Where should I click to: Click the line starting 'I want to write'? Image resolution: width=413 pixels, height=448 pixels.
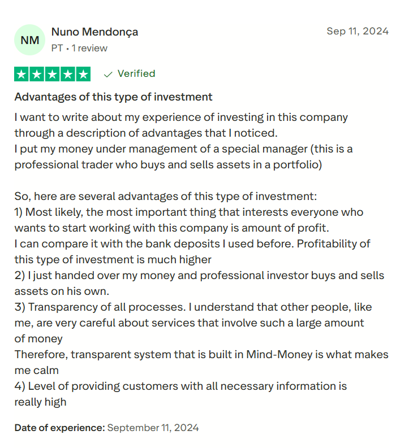pos(181,118)
